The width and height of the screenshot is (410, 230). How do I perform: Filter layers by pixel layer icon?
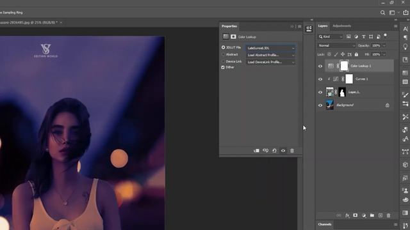(348, 37)
